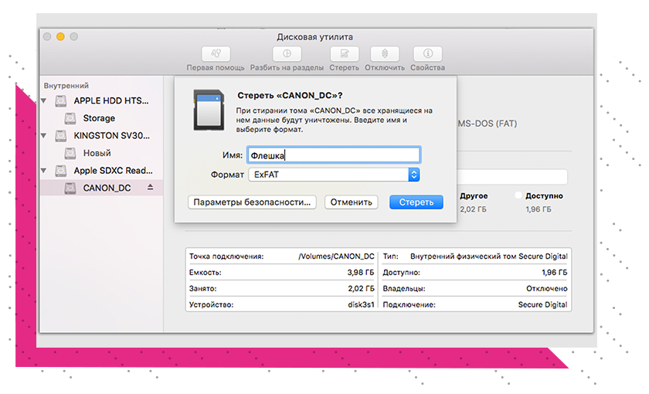Click the CANON_DC volume icon in sidebar
Viewport: 649px width, 394px height.
tap(70, 188)
